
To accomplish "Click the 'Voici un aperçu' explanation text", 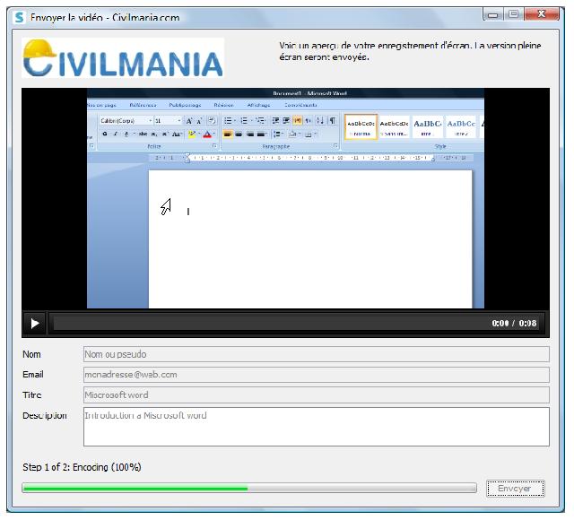I will point(410,51).
